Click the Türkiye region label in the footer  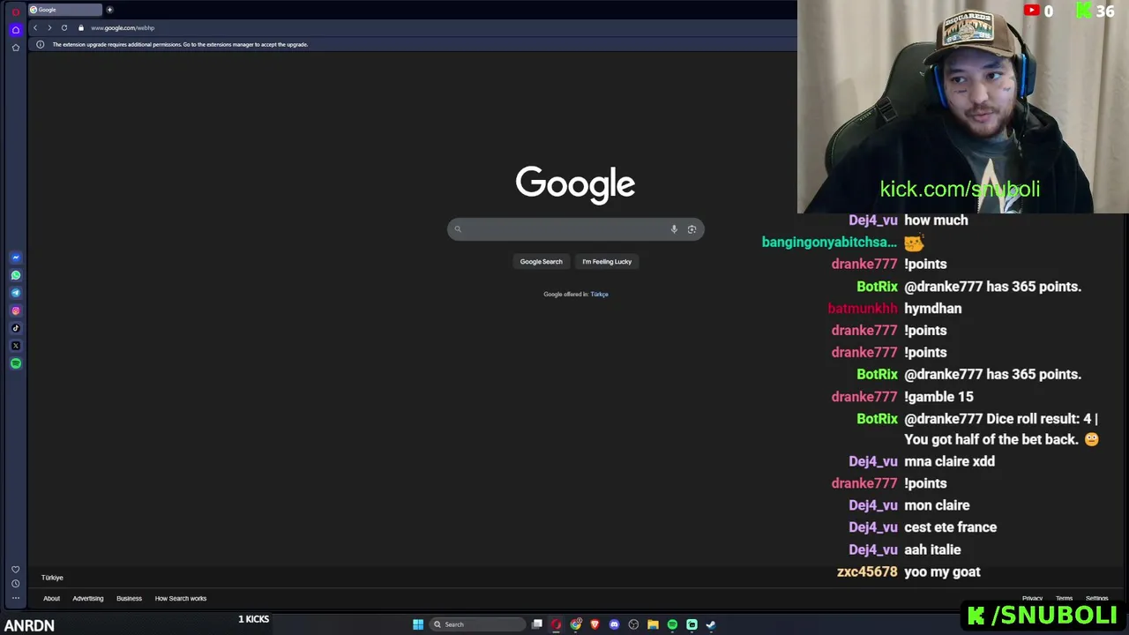click(x=52, y=578)
